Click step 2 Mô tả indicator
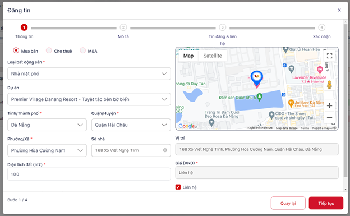Screen dimensions: 350x216 [x=123, y=27]
